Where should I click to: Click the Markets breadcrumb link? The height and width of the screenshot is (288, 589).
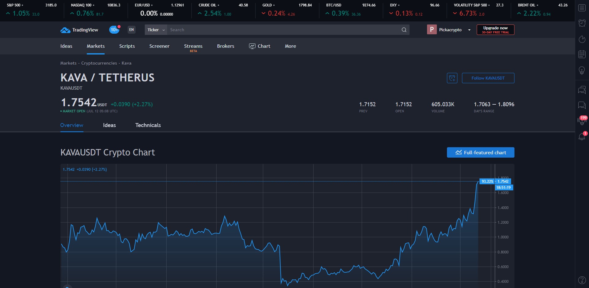(68, 63)
